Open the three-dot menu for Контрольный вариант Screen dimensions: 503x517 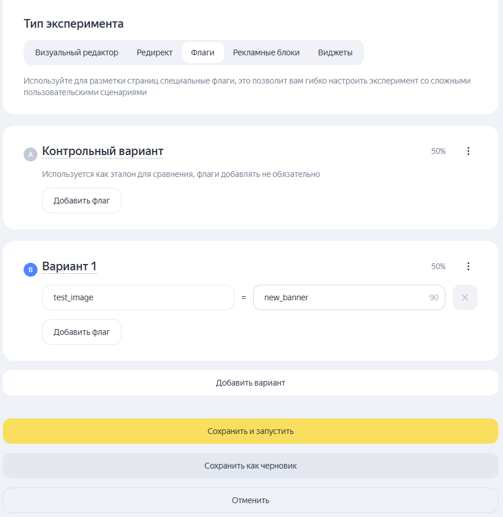pyautogui.click(x=468, y=151)
